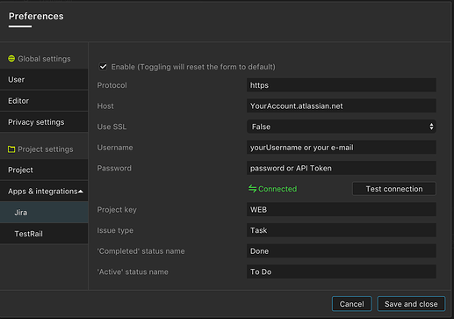Click into the Project key field
The height and width of the screenshot is (319, 454).
tap(342, 209)
